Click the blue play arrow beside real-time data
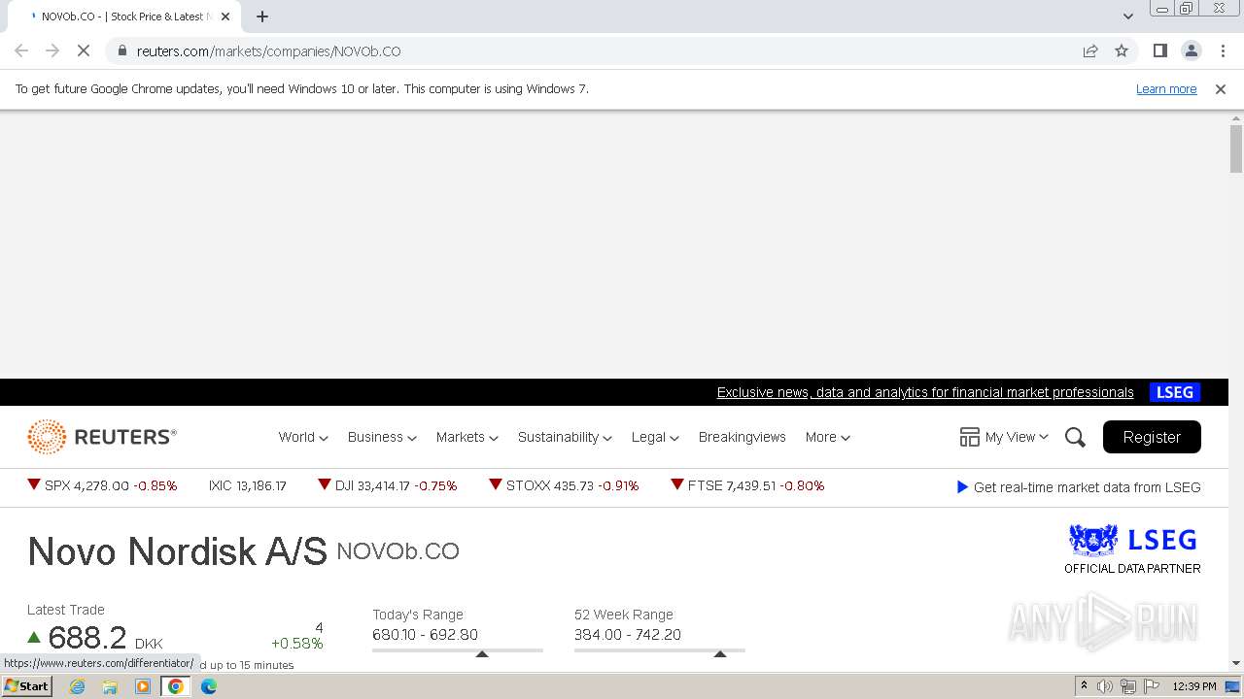1244x699 pixels. (x=962, y=487)
